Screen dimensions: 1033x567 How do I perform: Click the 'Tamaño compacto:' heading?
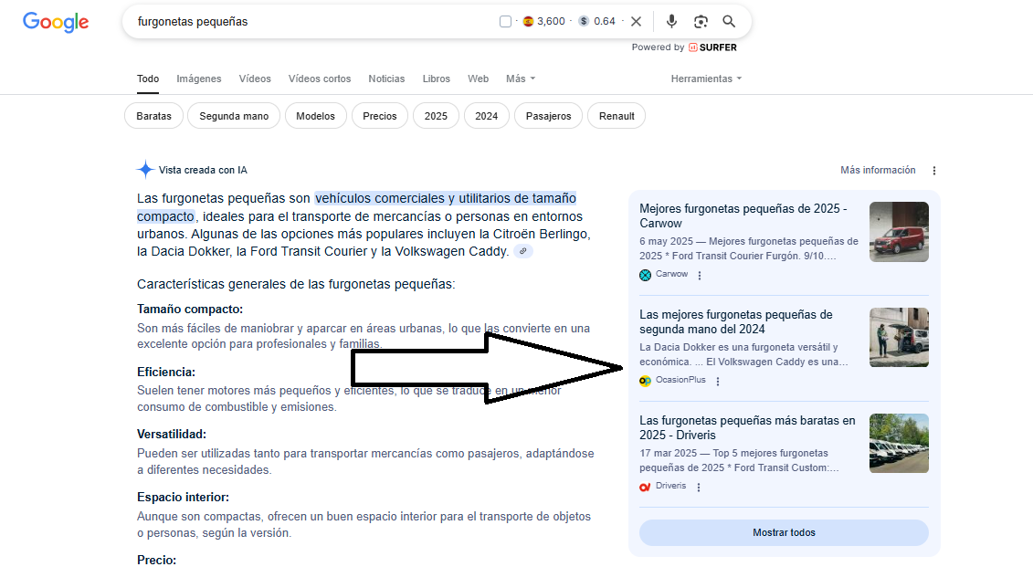[x=190, y=309]
